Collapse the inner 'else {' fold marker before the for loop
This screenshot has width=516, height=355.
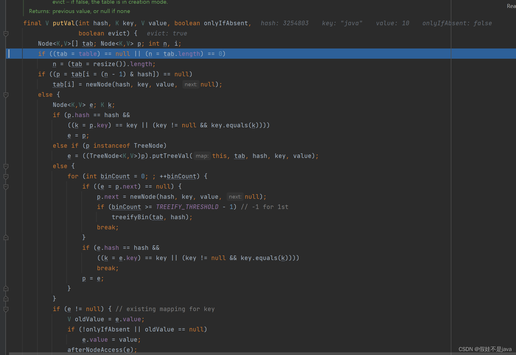point(6,166)
